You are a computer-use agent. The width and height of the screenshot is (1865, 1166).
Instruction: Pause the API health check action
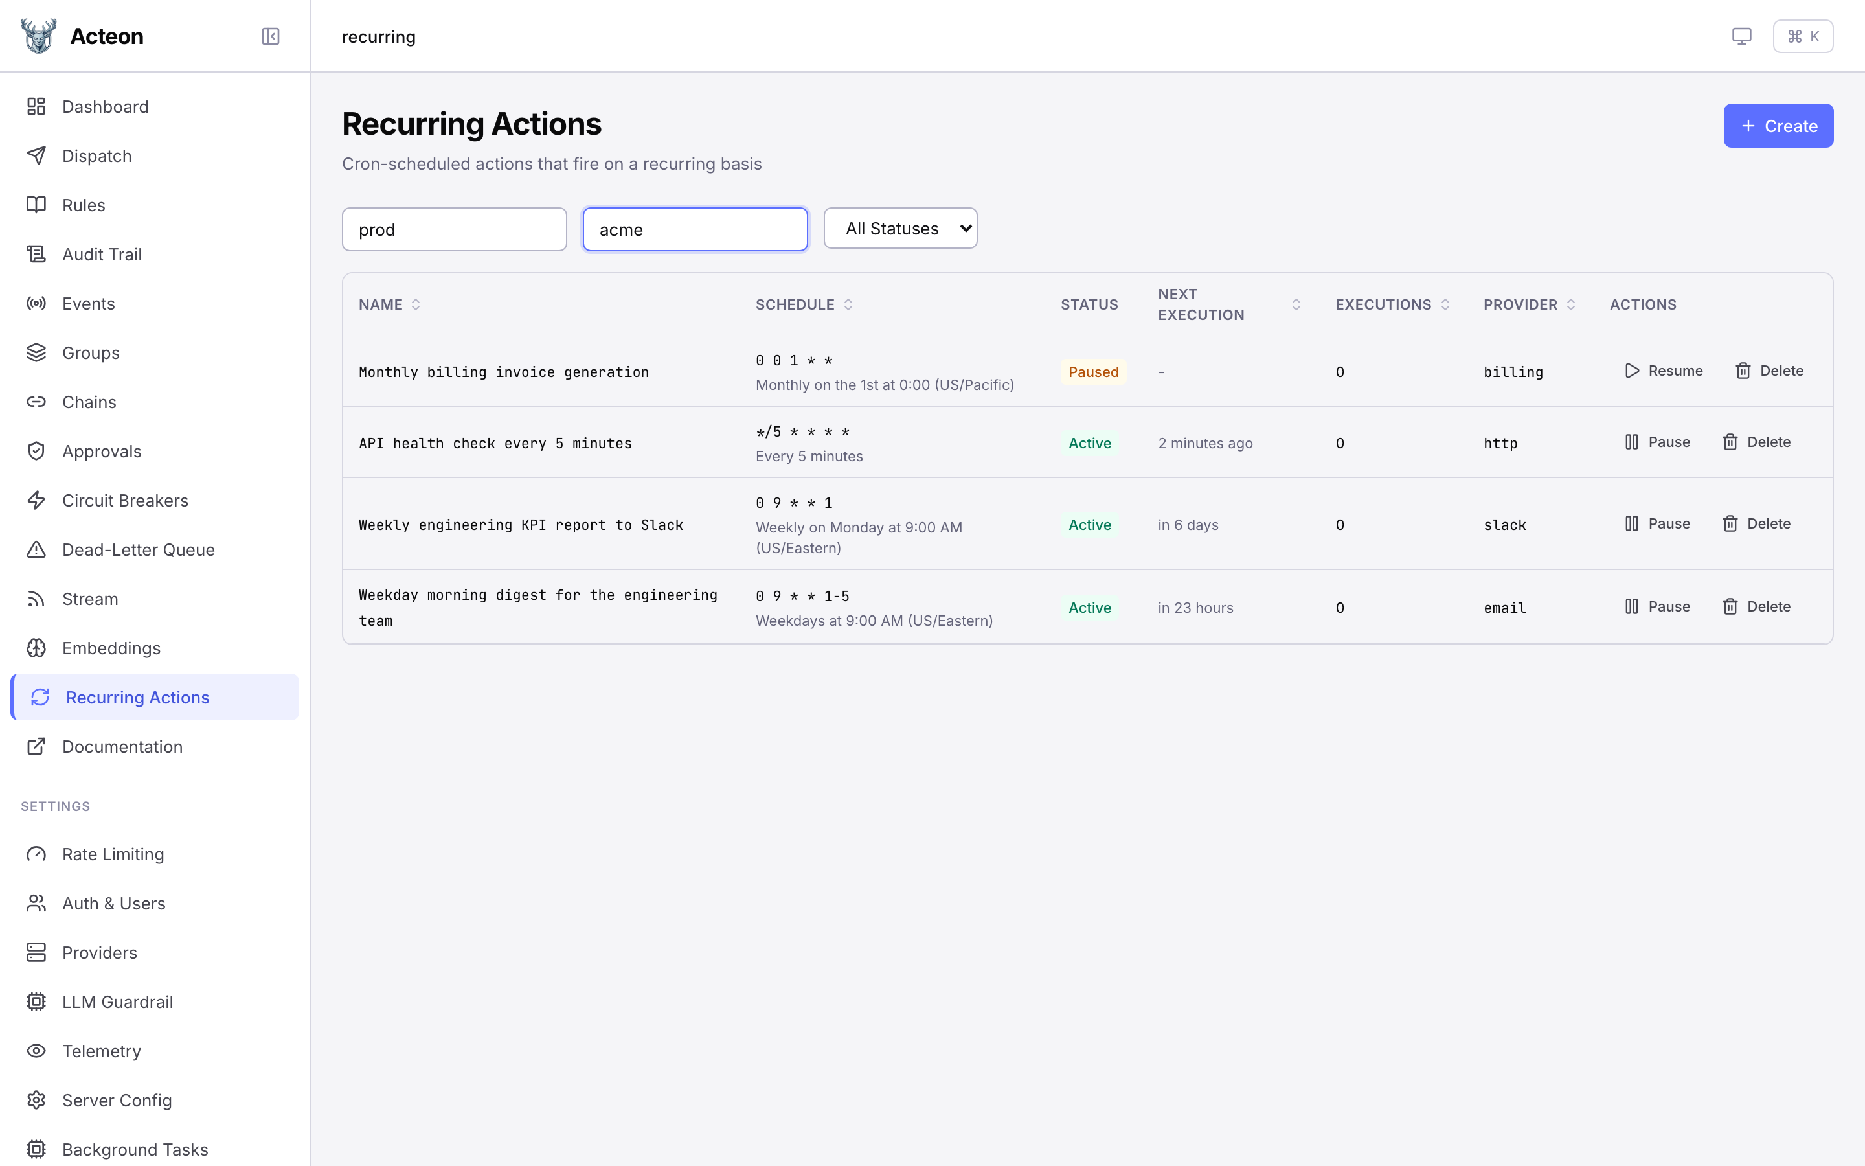[1657, 442]
